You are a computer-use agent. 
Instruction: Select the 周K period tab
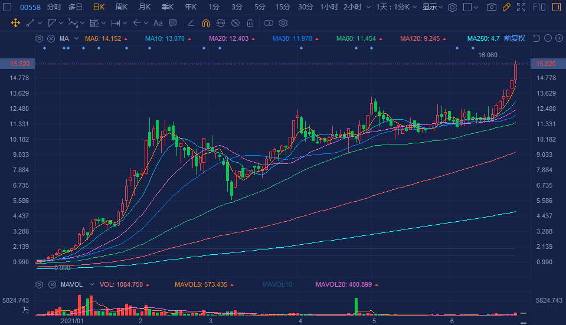point(122,7)
